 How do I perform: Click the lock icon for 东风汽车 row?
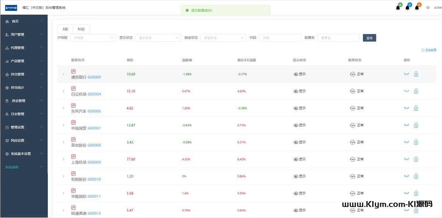click(x=416, y=108)
